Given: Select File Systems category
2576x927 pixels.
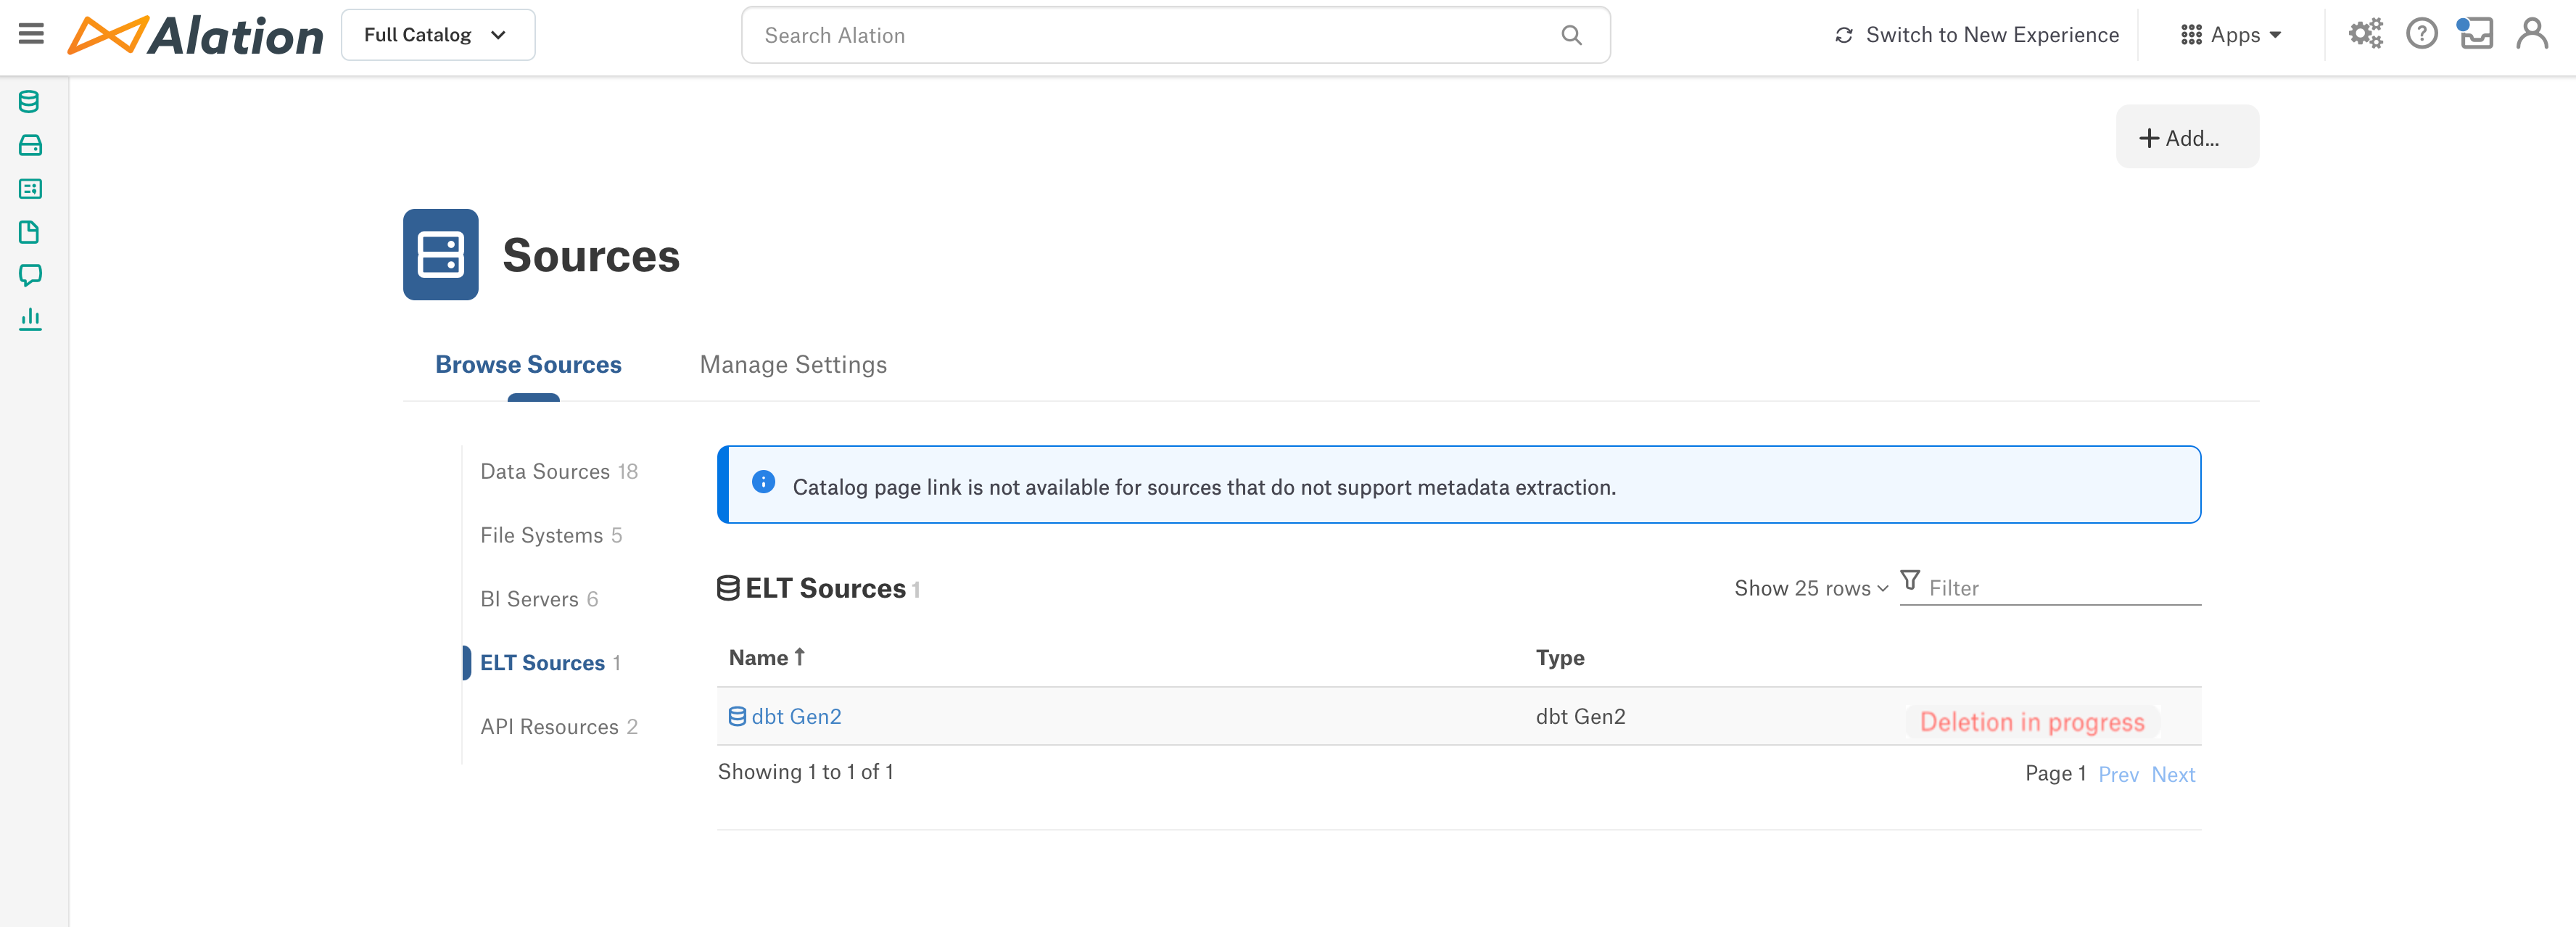Looking at the screenshot, I should point(551,535).
